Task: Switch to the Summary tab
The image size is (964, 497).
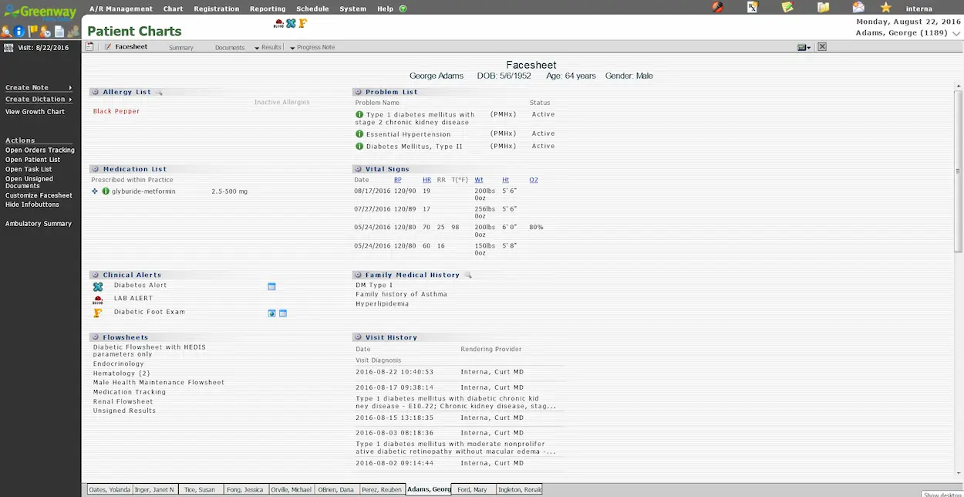Action: click(180, 46)
